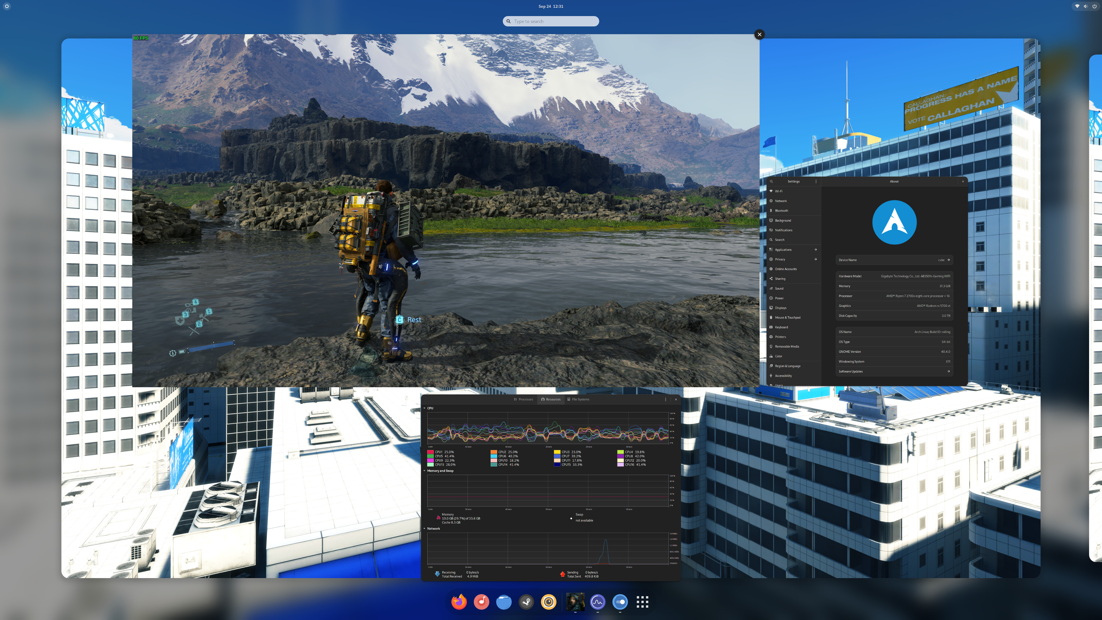Click the CPU3 yellow color swatch
This screenshot has width=1102, height=620.
tap(557, 452)
